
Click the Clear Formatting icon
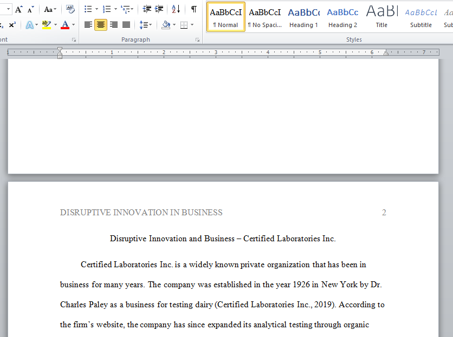[x=70, y=10]
